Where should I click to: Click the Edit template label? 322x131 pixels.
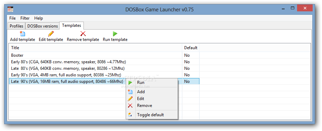[51, 40]
